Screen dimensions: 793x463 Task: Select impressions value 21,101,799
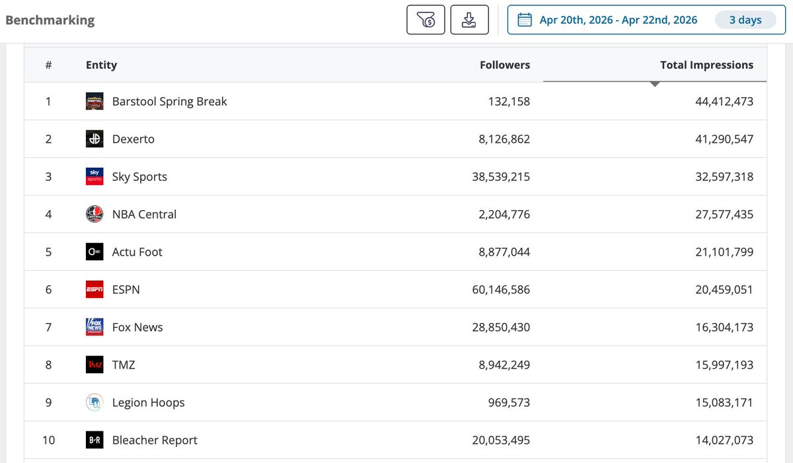(723, 252)
